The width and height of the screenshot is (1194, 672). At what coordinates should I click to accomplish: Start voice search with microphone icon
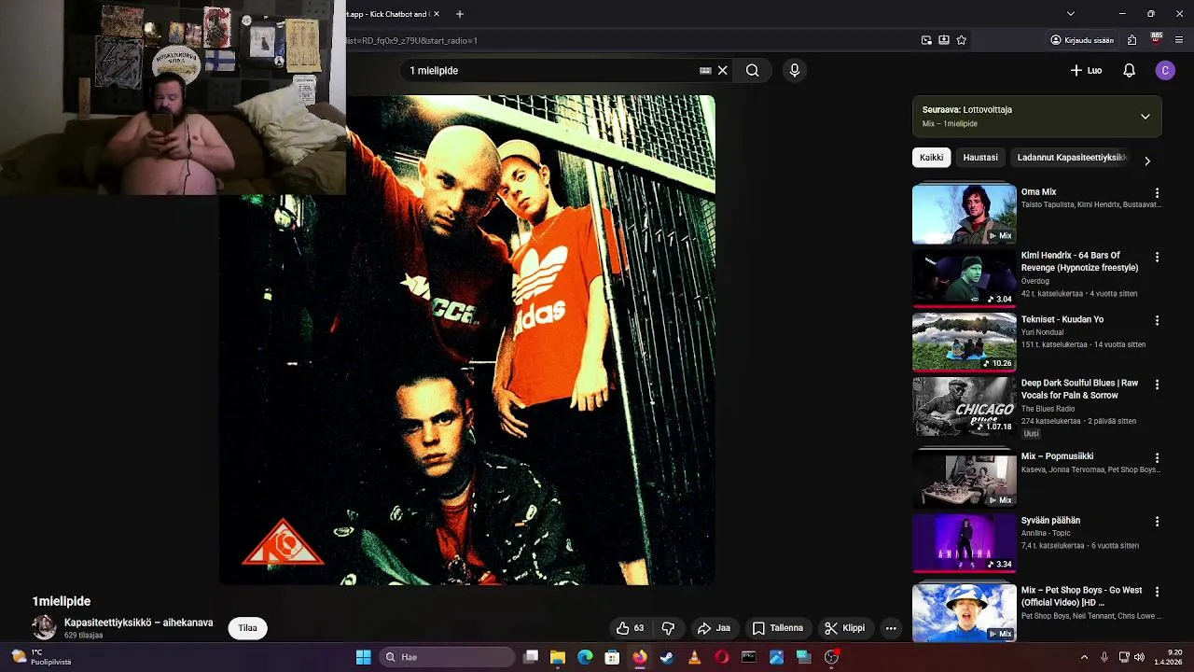795,70
